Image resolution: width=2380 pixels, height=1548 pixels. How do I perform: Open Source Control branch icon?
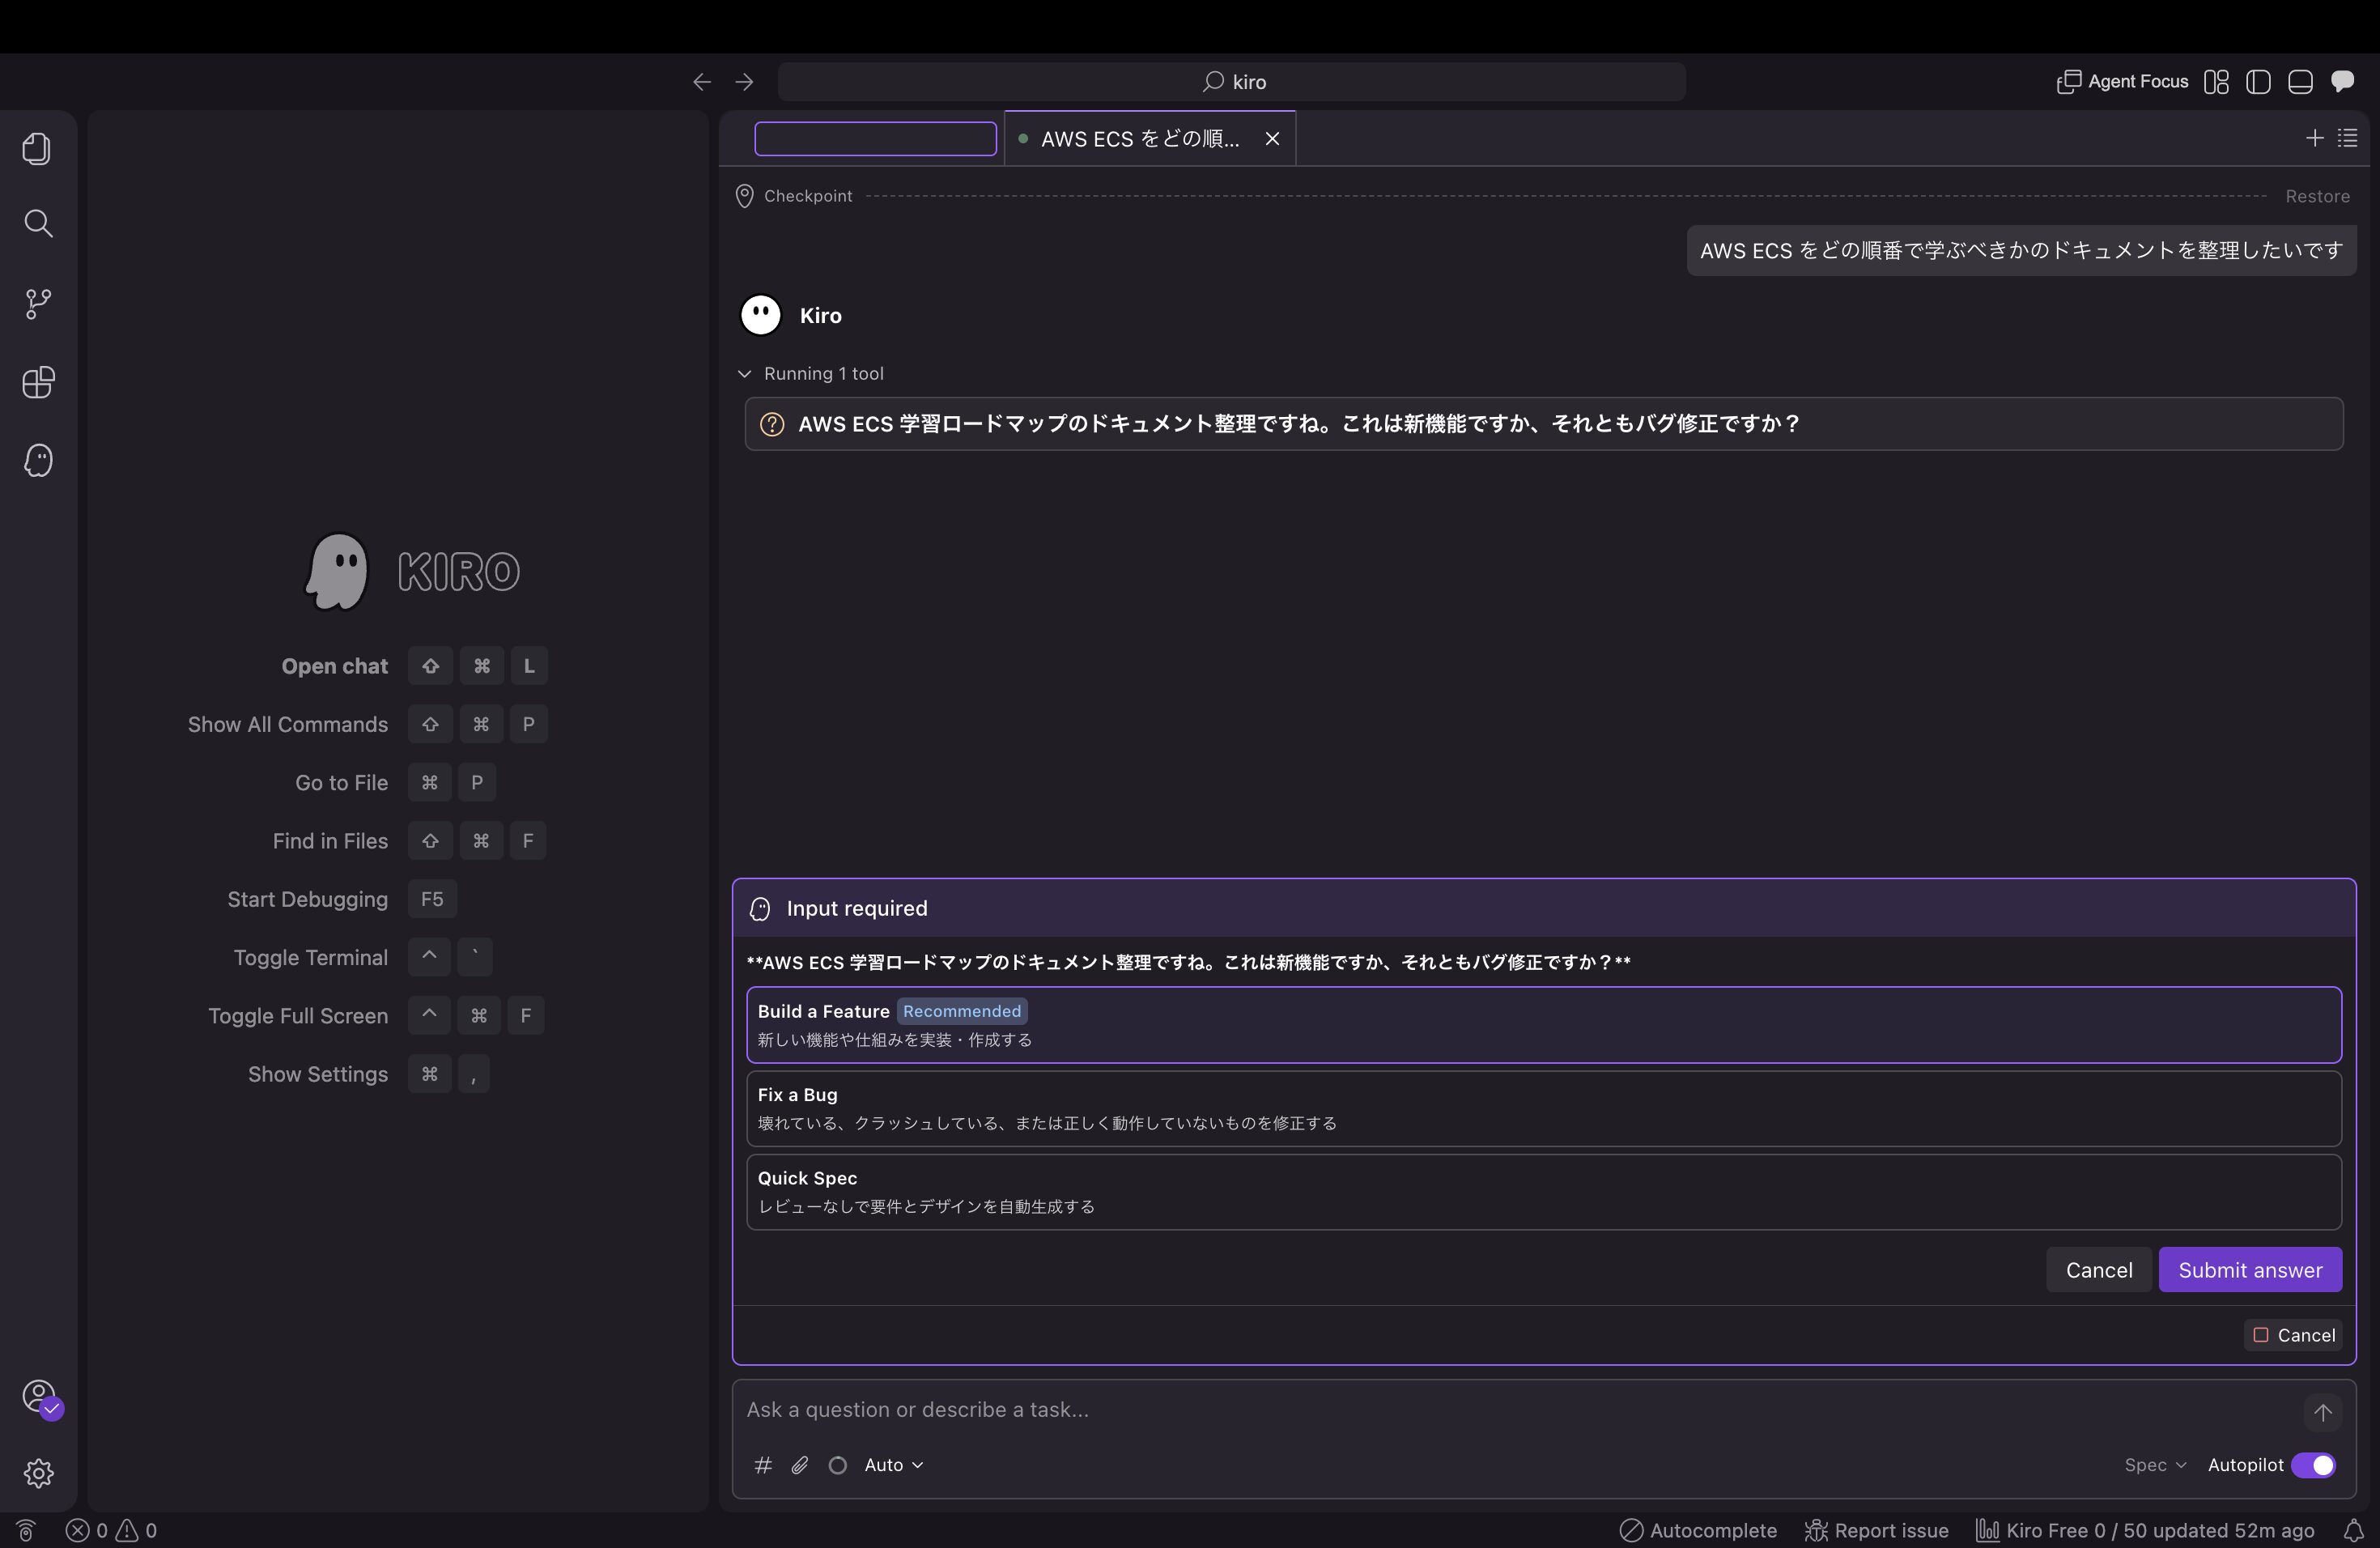[x=38, y=304]
